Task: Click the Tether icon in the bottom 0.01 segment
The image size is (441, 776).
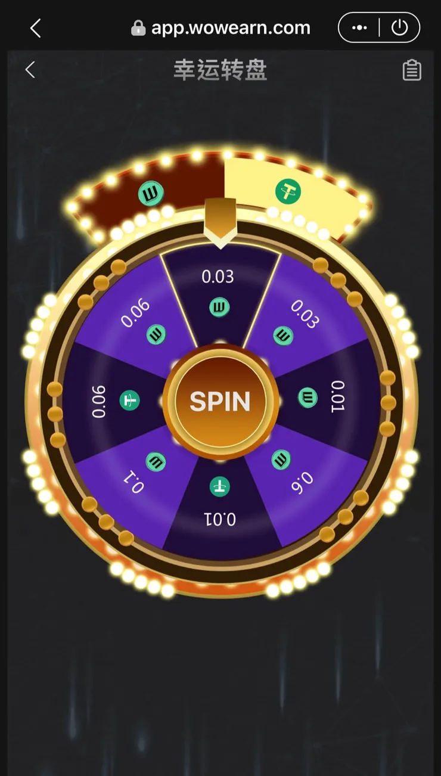Action: (x=220, y=487)
